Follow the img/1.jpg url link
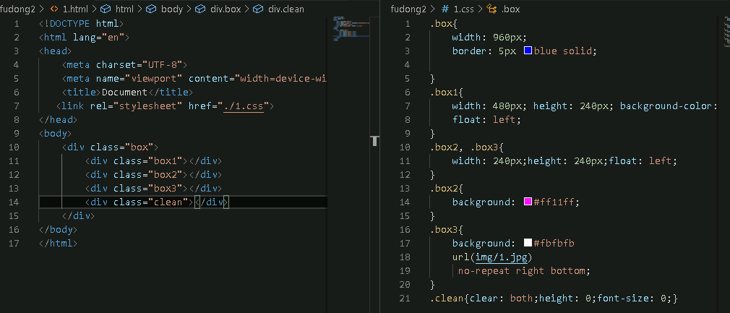Image resolution: width=730 pixels, height=313 pixels. tap(501, 257)
